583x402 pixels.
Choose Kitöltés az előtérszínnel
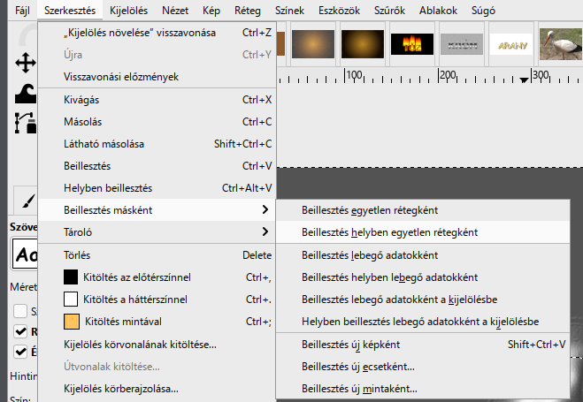tap(157, 277)
